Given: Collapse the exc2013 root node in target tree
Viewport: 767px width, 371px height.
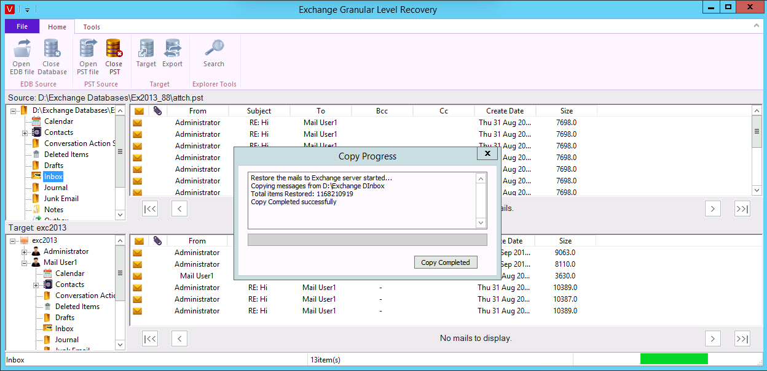Looking at the screenshot, I should click(14, 241).
